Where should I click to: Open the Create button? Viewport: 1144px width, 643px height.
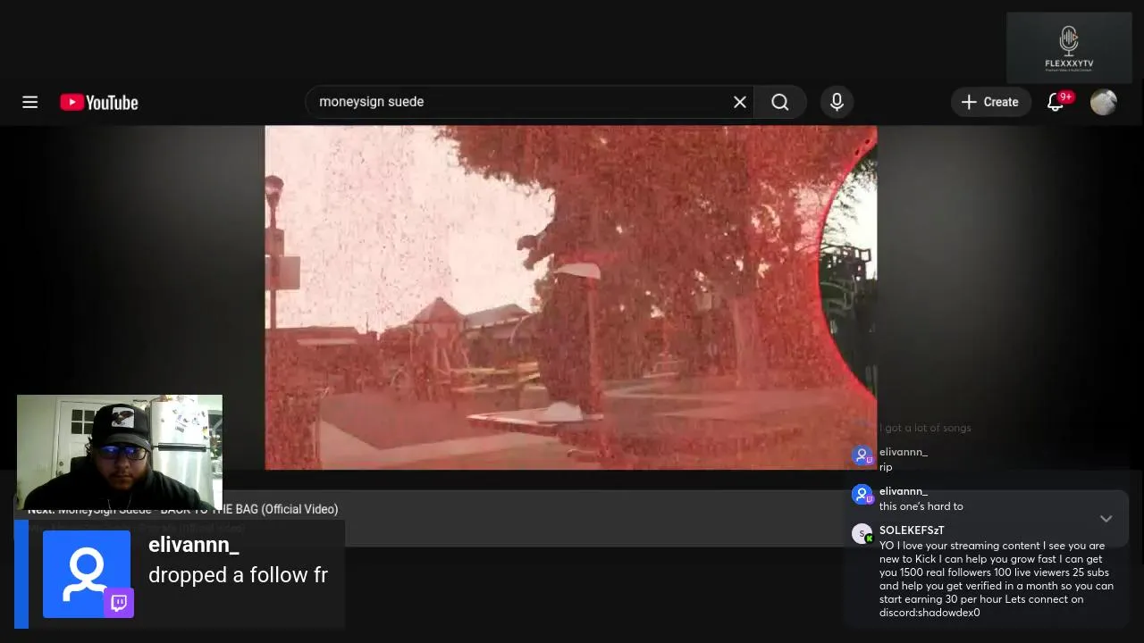click(x=990, y=102)
